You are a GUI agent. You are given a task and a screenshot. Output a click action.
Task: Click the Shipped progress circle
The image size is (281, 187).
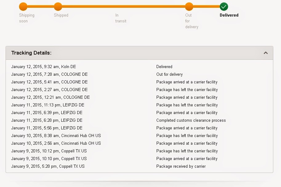[58, 6]
